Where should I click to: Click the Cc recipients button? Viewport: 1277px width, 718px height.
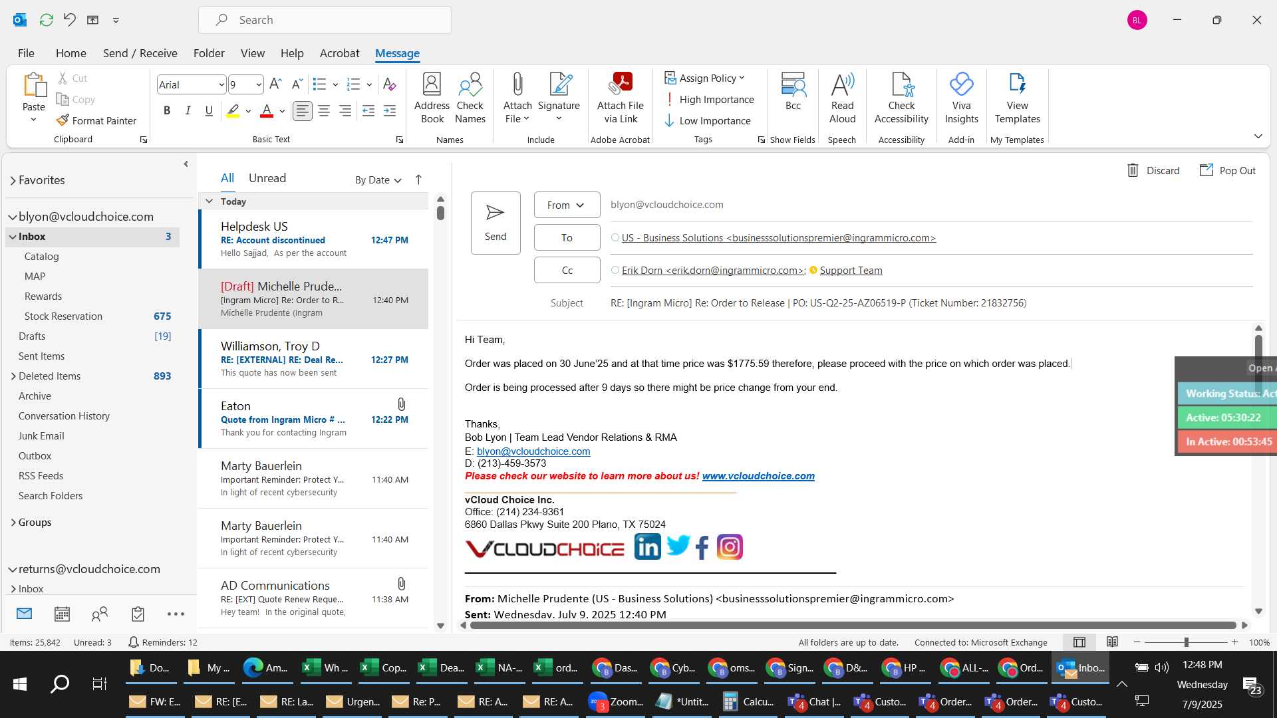[x=567, y=270]
